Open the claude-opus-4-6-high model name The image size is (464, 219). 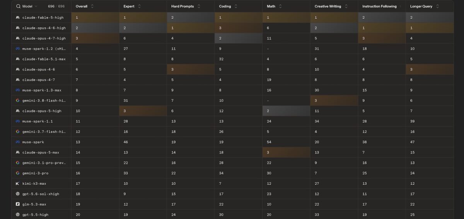(x=44, y=28)
